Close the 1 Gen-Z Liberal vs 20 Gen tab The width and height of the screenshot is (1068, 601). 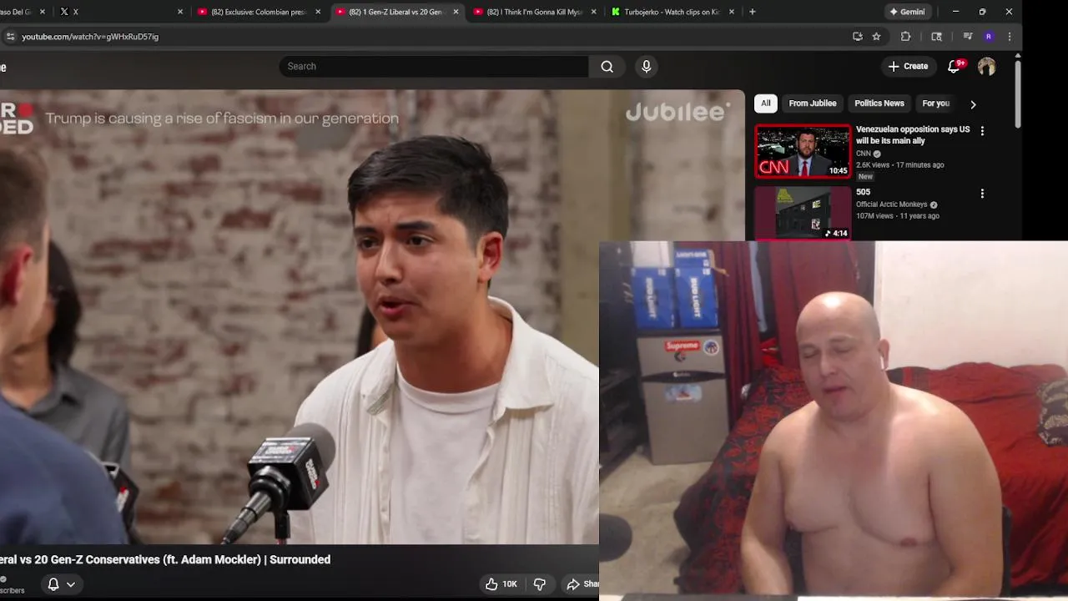coord(456,12)
